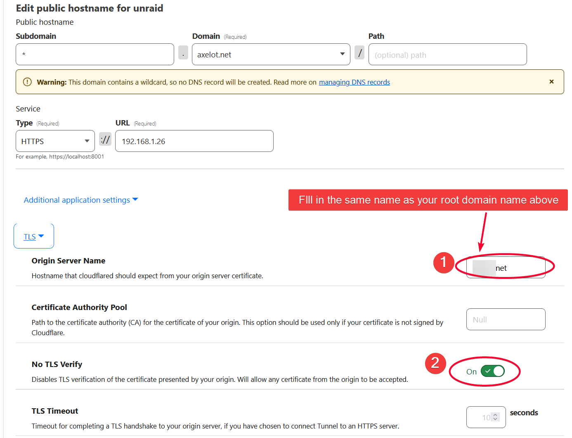The width and height of the screenshot is (572, 438).
Task: Collapse the TLS section
Action: 34,237
